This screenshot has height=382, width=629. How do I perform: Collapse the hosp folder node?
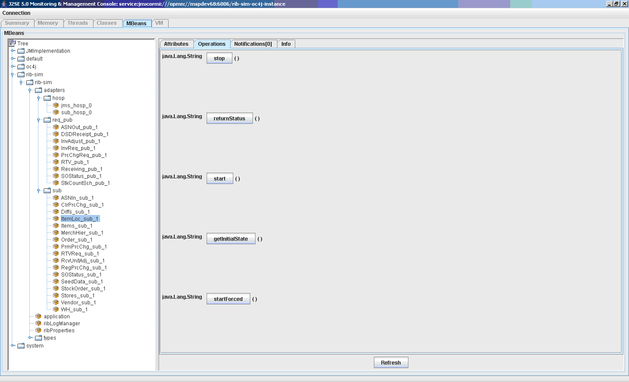[39, 98]
